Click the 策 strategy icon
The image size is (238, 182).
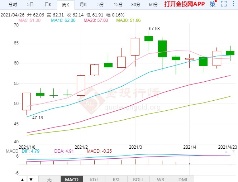[213, 4]
